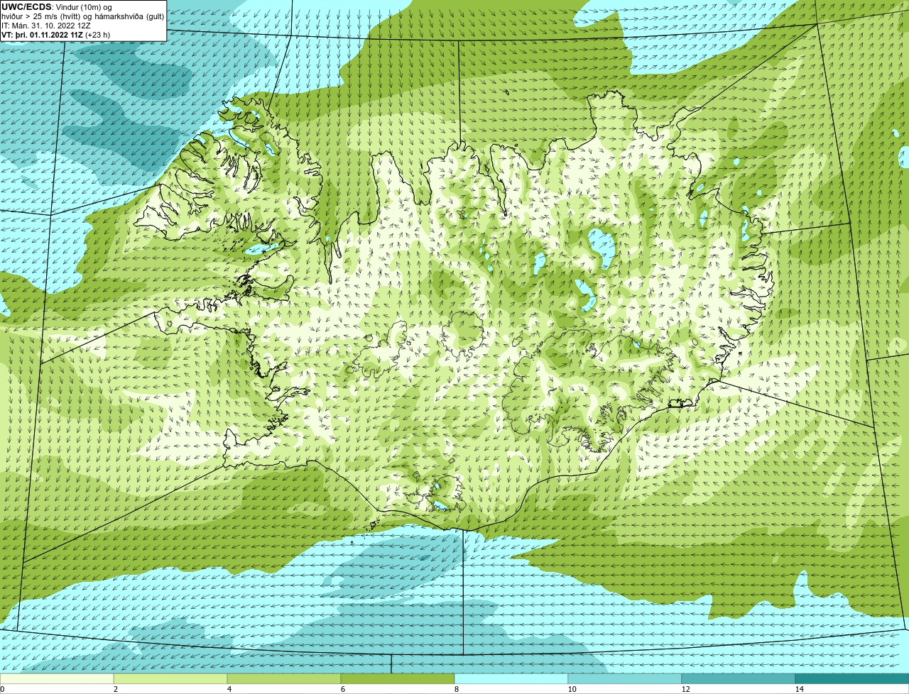This screenshot has width=909, height=694.
Task: Click the "hviður > 25 m/s (hvítt)" description line
Action: pos(83,16)
